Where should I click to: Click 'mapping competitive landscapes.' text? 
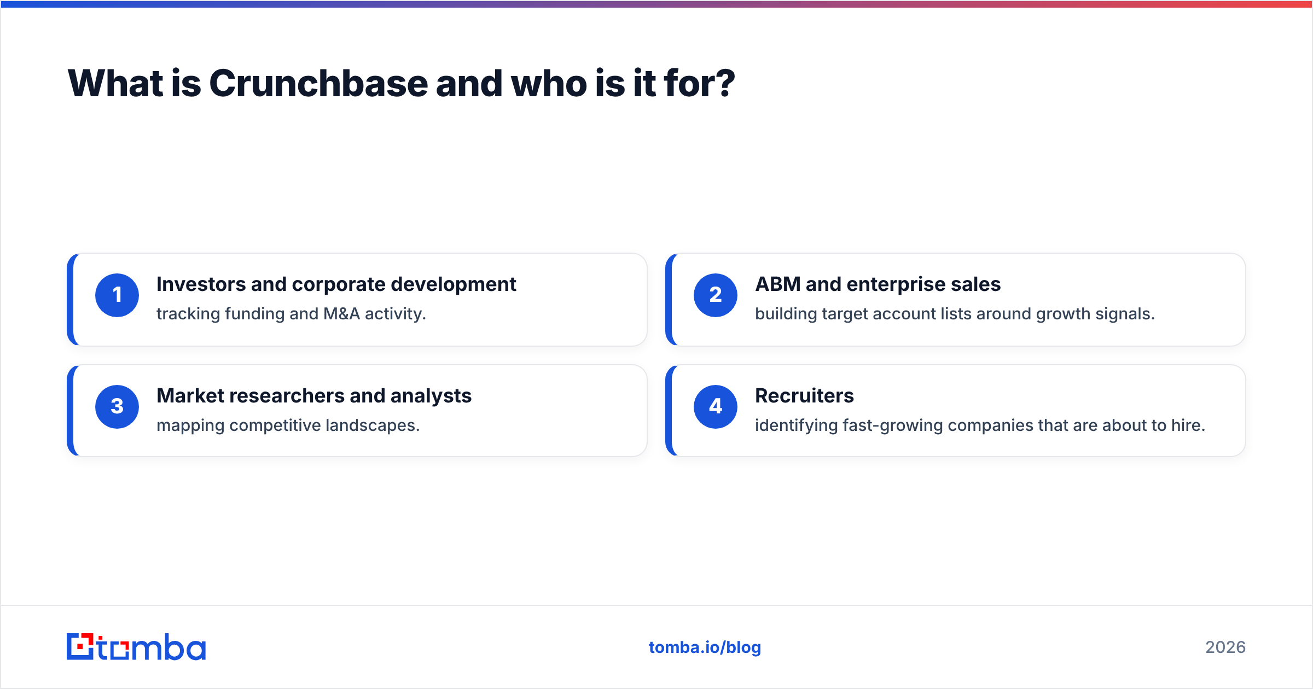pos(288,425)
